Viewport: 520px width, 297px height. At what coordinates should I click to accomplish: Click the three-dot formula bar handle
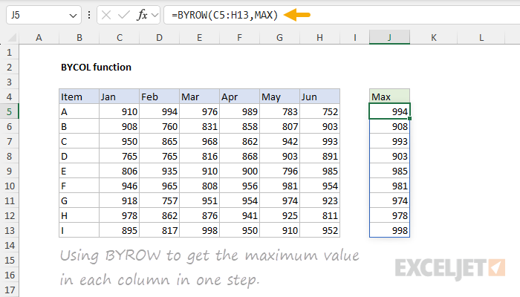pyautogui.click(x=89, y=15)
